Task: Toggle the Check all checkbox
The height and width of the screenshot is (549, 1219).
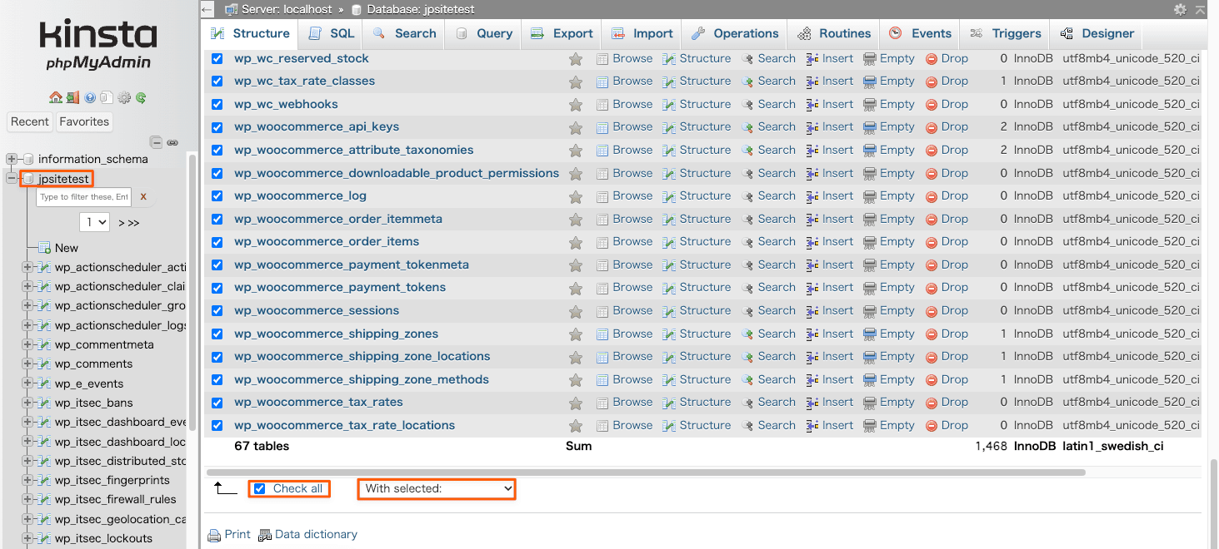Action: pyautogui.click(x=260, y=488)
